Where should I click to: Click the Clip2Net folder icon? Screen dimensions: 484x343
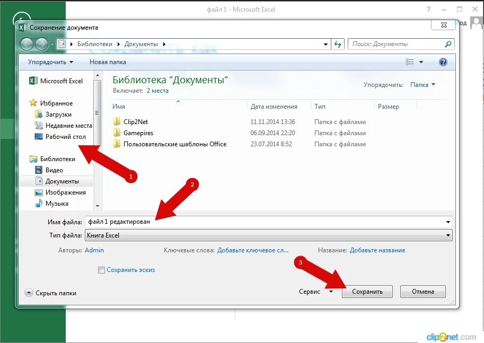pyautogui.click(x=117, y=121)
